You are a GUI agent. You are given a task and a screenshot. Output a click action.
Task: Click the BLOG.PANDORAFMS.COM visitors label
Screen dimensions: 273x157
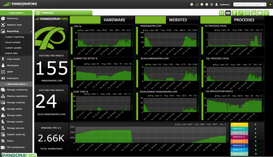click(x=51, y=114)
